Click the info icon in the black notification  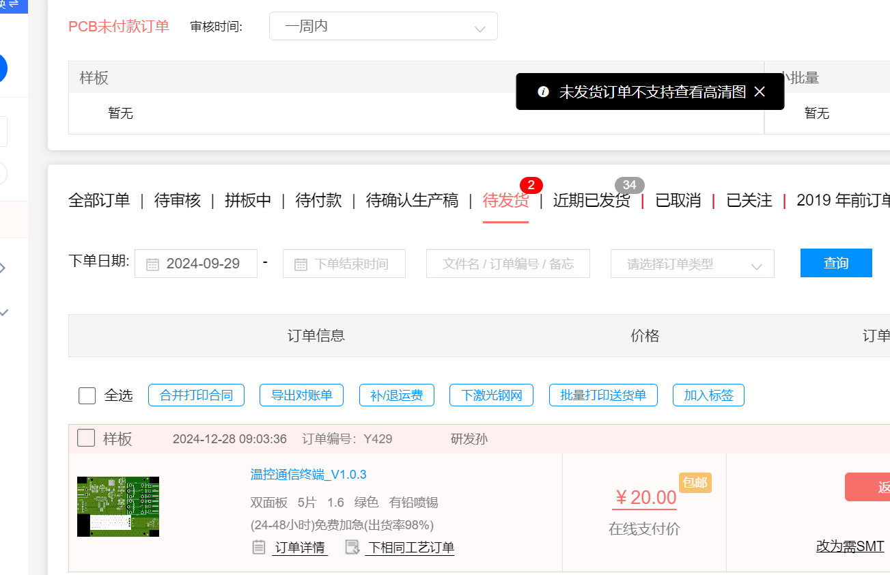tap(543, 92)
